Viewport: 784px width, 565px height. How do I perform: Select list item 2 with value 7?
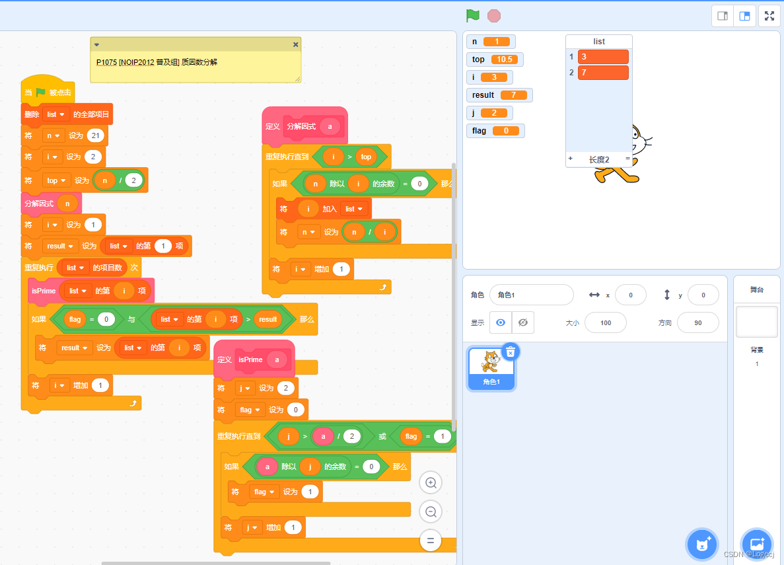(603, 73)
